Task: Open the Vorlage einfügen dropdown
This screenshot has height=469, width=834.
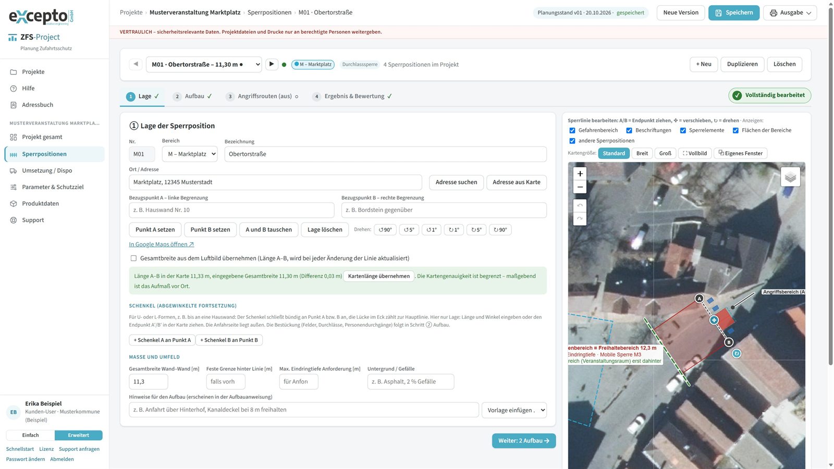Action: 514,410
